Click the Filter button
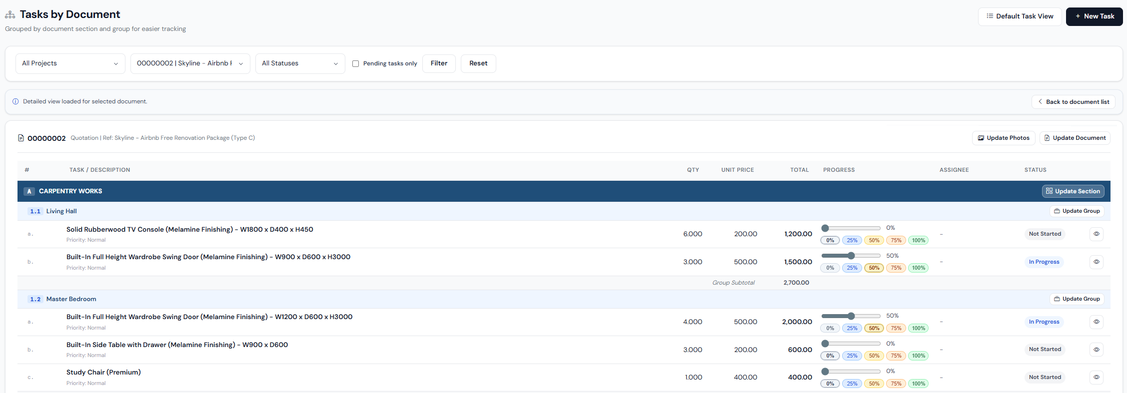Viewport: 1127px width, 393px height. click(x=439, y=63)
